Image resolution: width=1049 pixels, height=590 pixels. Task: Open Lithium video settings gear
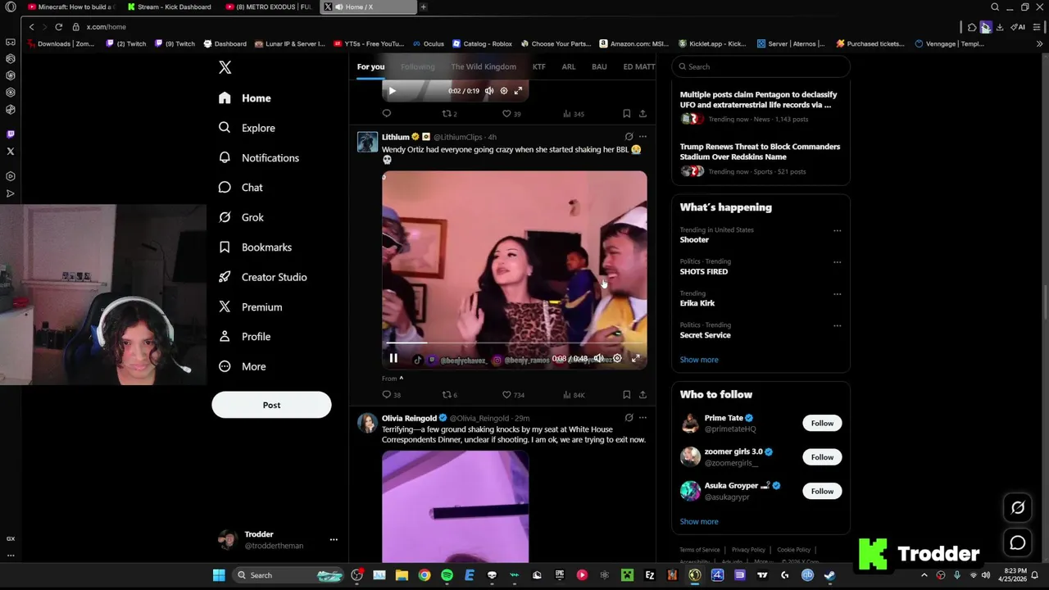tap(617, 358)
